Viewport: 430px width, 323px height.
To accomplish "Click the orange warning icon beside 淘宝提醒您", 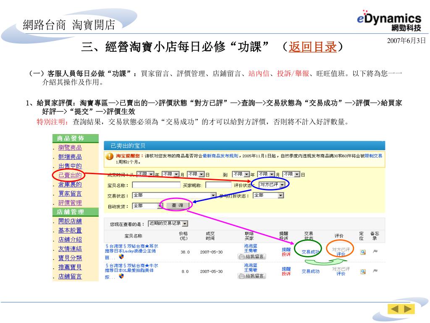I will click(110, 156).
